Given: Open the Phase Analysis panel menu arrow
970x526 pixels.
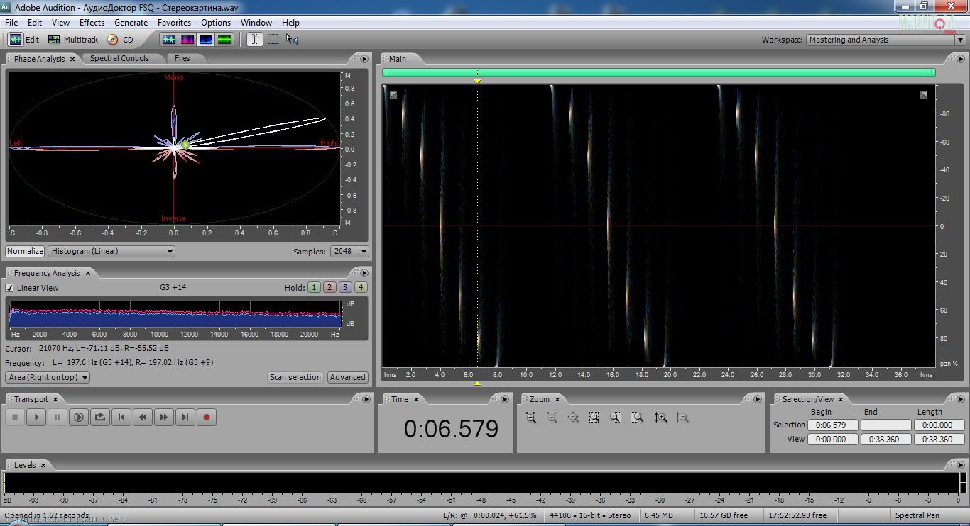Looking at the screenshot, I should (364, 59).
